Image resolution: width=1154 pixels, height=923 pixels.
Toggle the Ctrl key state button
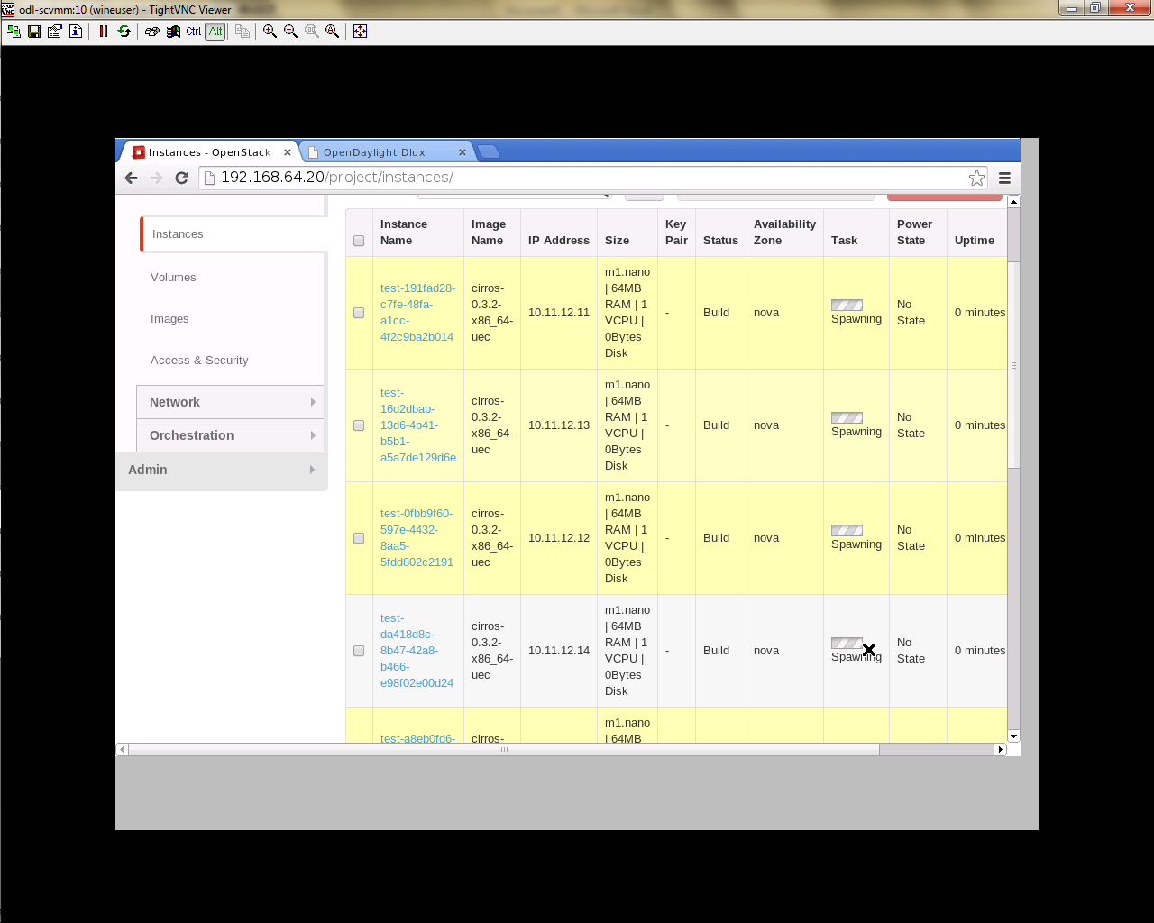(x=194, y=31)
